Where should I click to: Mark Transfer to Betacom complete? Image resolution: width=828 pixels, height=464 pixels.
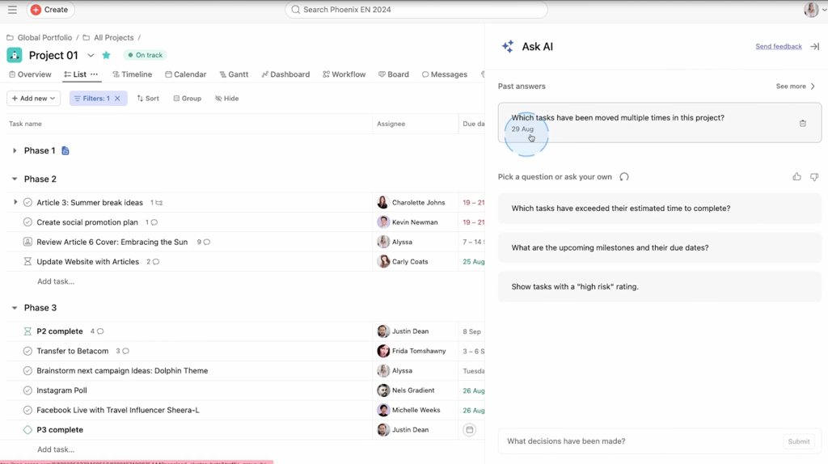(x=27, y=351)
